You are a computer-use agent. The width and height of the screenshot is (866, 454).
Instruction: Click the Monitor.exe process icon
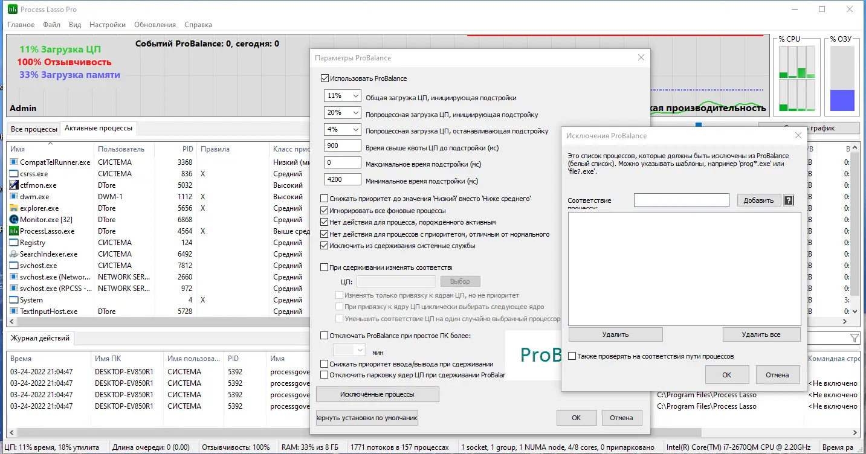(x=15, y=220)
